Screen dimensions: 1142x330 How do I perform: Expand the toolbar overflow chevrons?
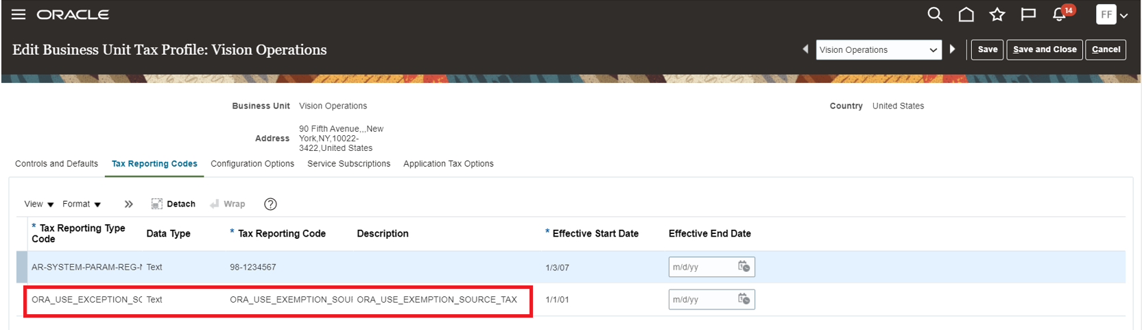pyautogui.click(x=128, y=204)
